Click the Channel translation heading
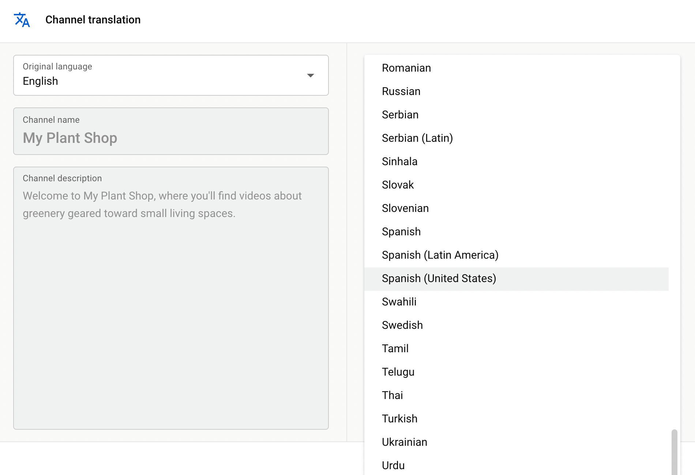Screen dimensions: 695x475 [93, 20]
